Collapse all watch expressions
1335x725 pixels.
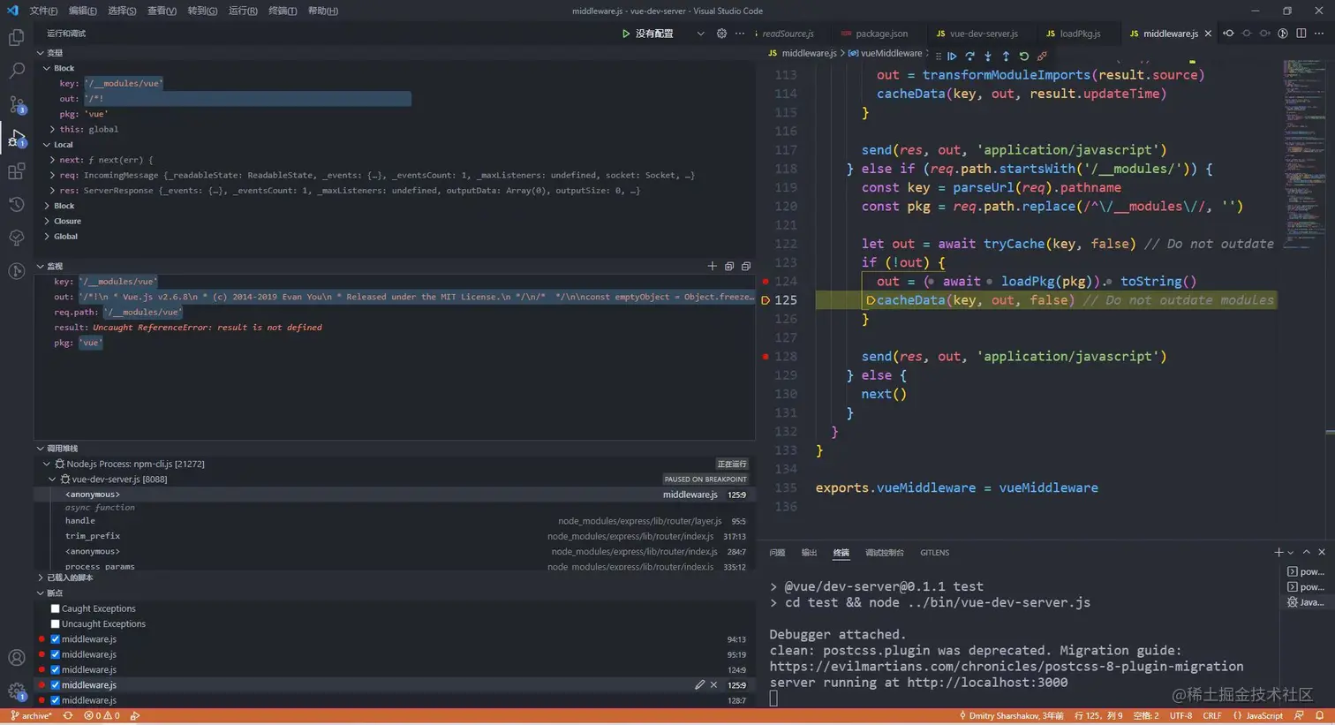pyautogui.click(x=729, y=266)
